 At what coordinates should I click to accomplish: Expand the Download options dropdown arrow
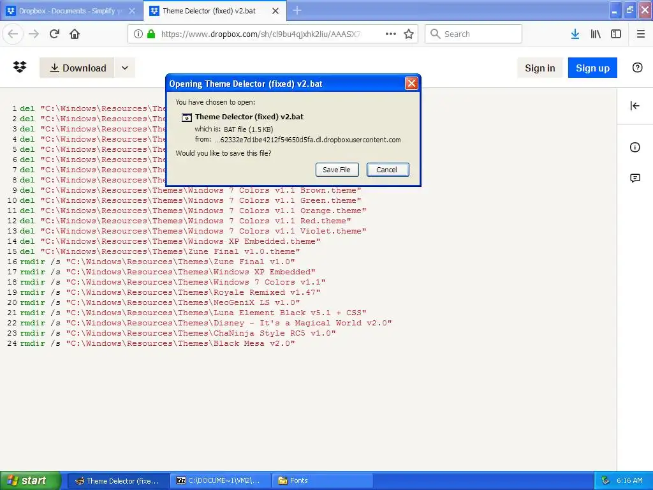pos(124,68)
